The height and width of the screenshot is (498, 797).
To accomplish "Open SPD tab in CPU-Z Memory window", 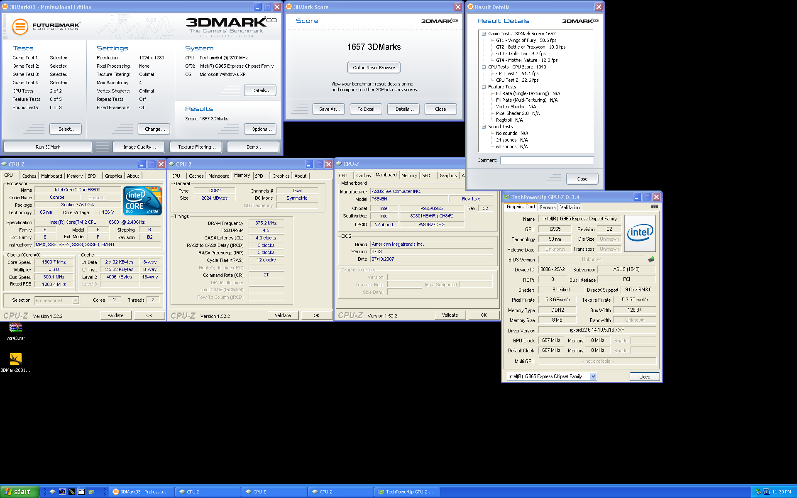I will point(259,176).
